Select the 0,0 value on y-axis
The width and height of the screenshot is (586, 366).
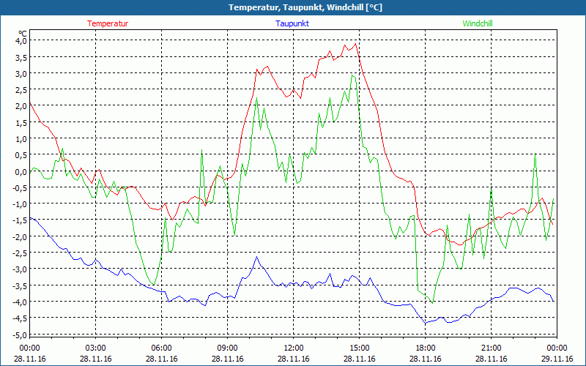click(21, 171)
